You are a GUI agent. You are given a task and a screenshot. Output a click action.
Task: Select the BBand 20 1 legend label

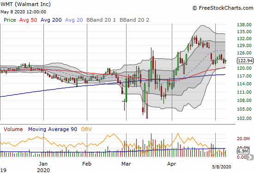[x=101, y=20]
